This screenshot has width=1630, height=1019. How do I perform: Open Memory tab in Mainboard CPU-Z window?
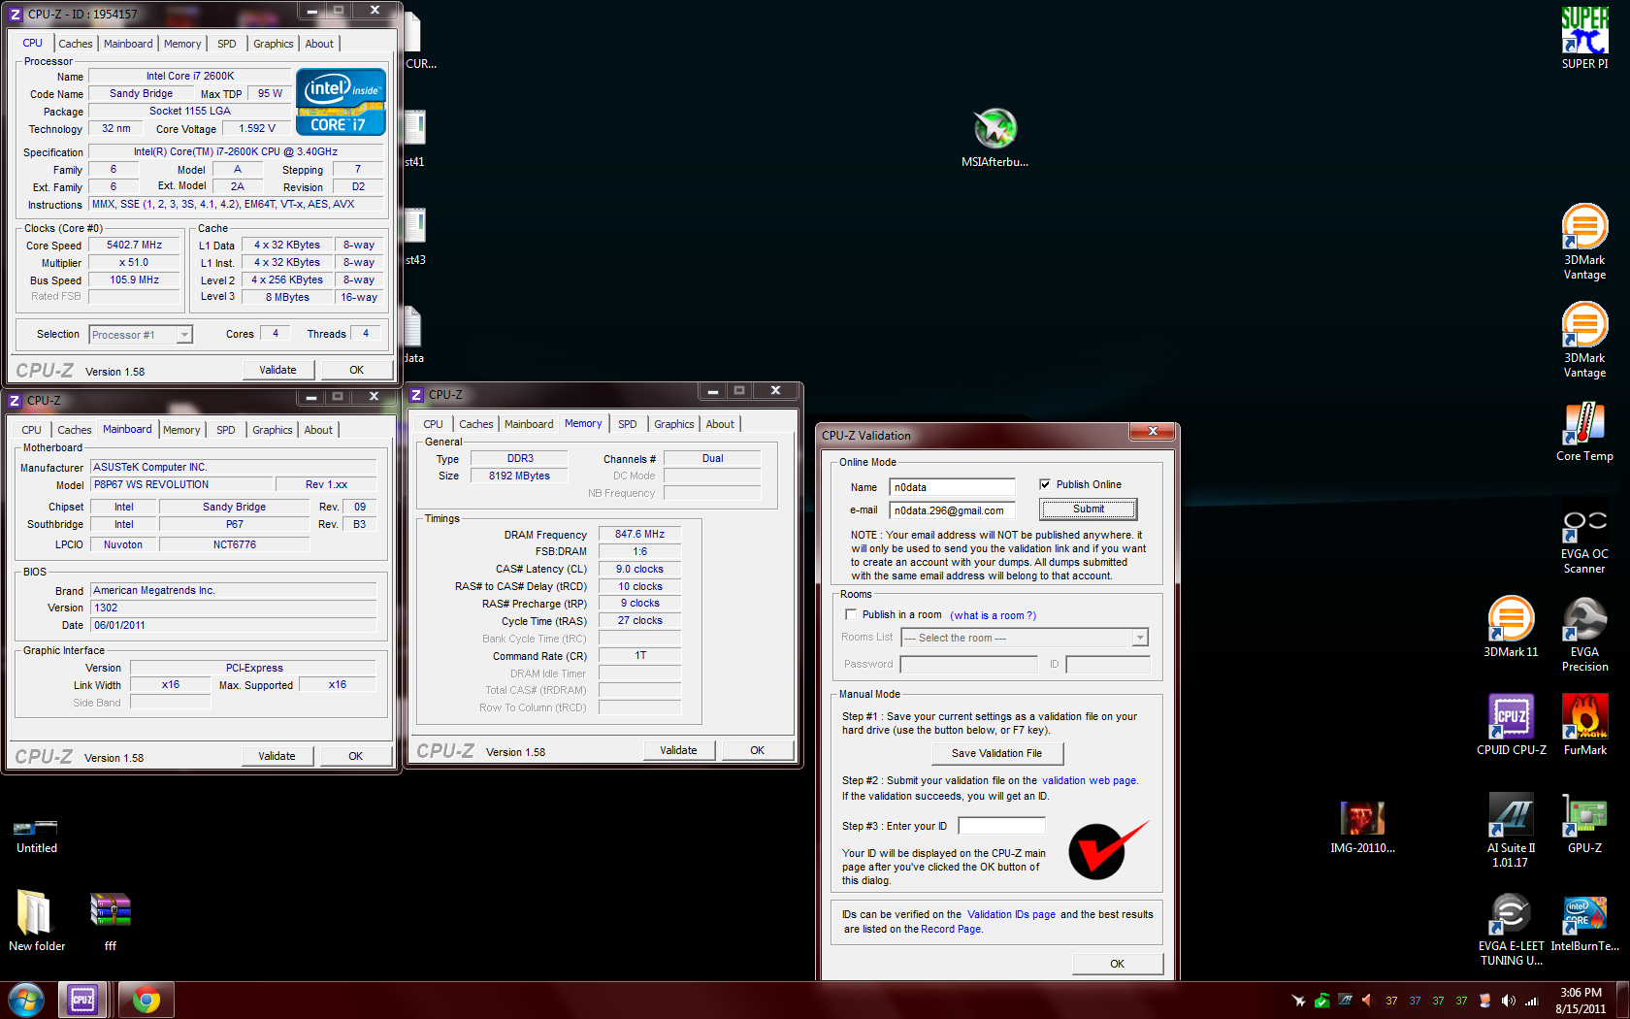click(x=181, y=430)
